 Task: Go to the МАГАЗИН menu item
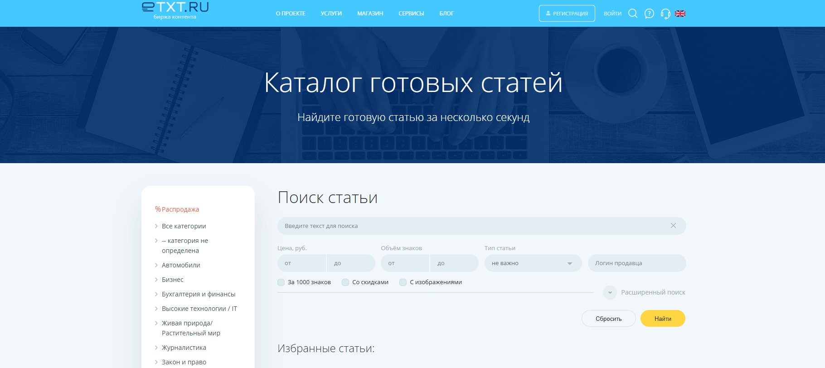(x=370, y=14)
